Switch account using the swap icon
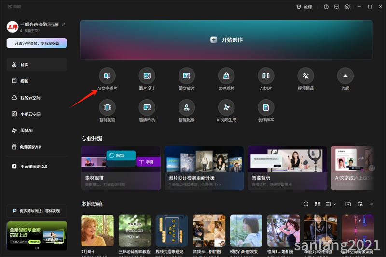 64,24
